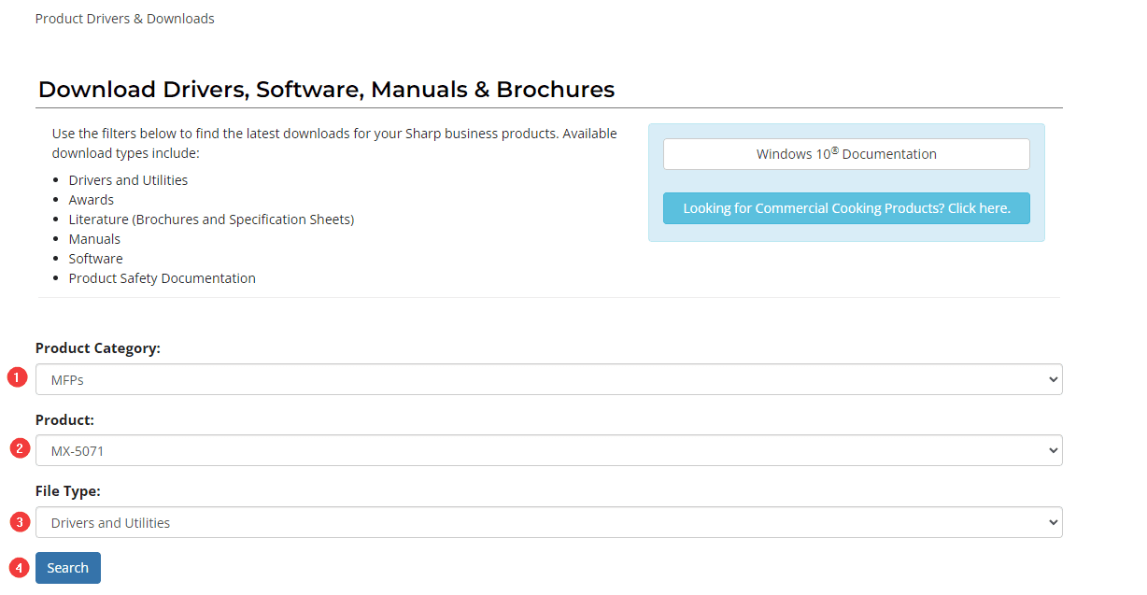
Task: Open the Product Category dropdown showing MFPs
Action: coord(548,379)
